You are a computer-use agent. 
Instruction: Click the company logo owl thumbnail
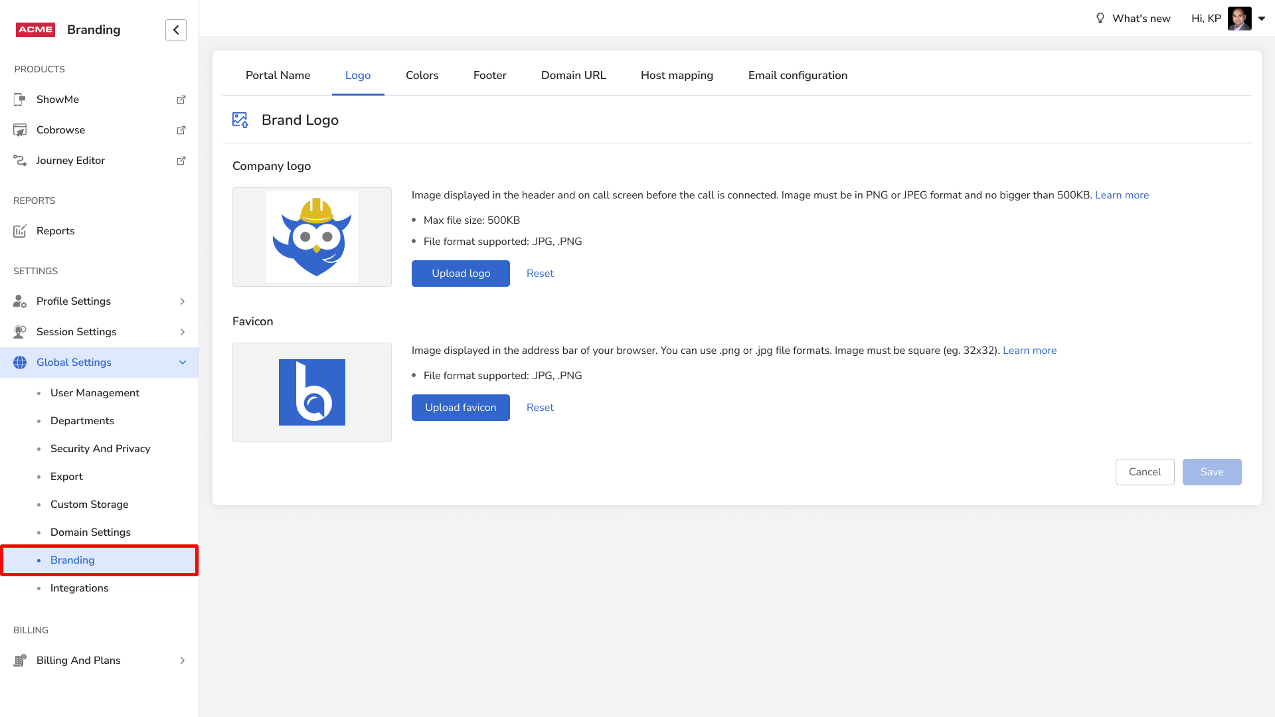coord(312,237)
